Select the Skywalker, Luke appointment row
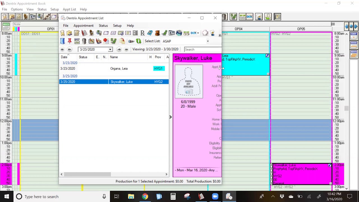The image size is (359, 202). (x=114, y=82)
